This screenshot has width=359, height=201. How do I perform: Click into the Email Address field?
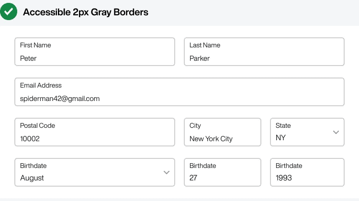pos(179,92)
